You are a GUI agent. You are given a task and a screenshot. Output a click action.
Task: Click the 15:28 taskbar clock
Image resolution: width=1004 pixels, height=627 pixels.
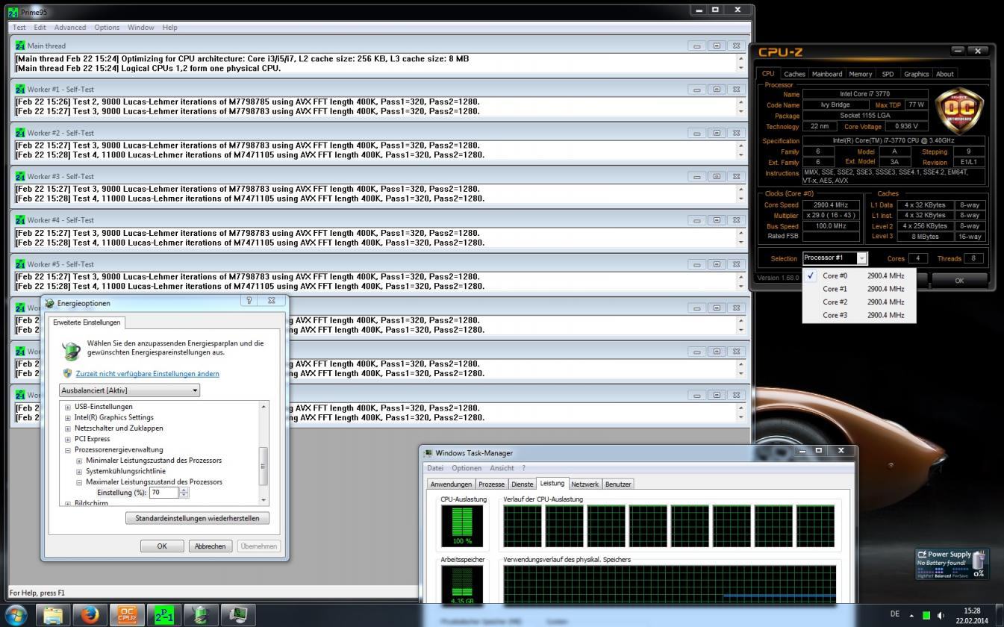pyautogui.click(x=972, y=610)
